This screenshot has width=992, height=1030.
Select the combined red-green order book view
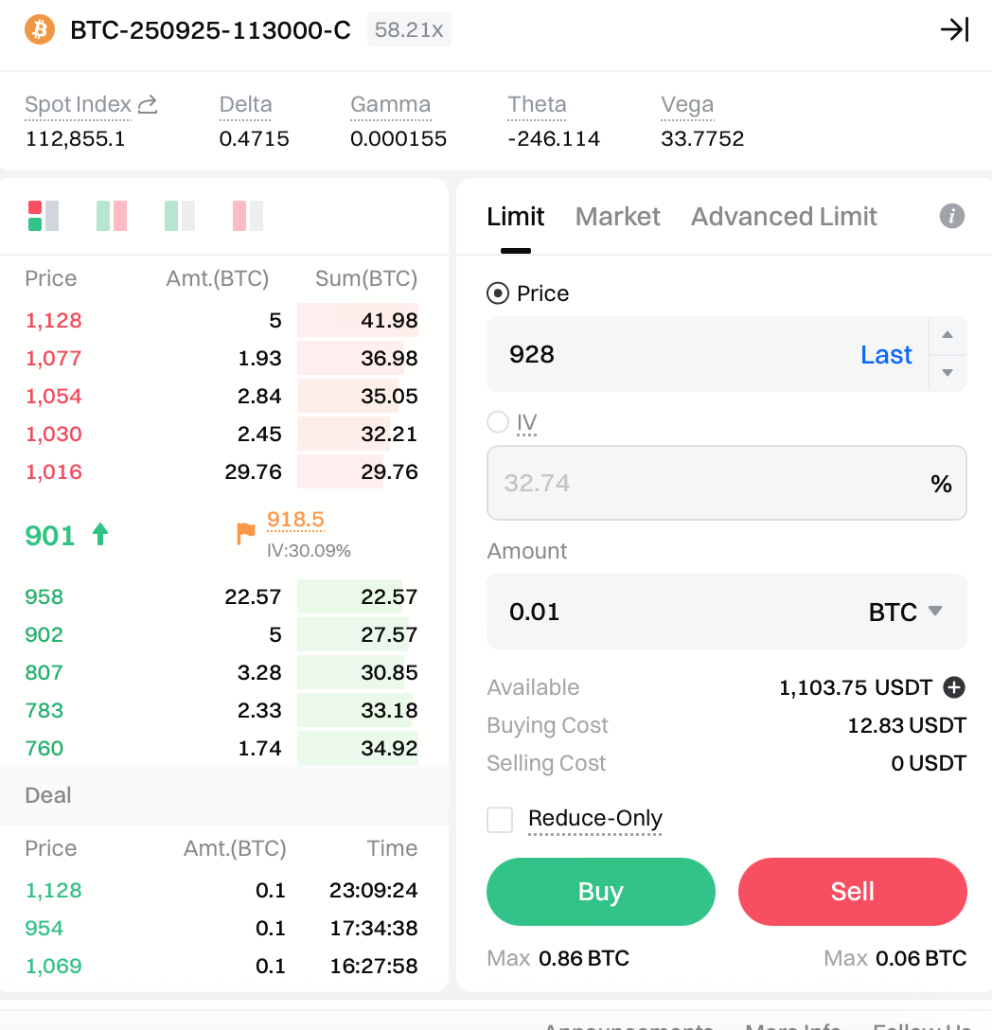pyautogui.click(x=44, y=216)
